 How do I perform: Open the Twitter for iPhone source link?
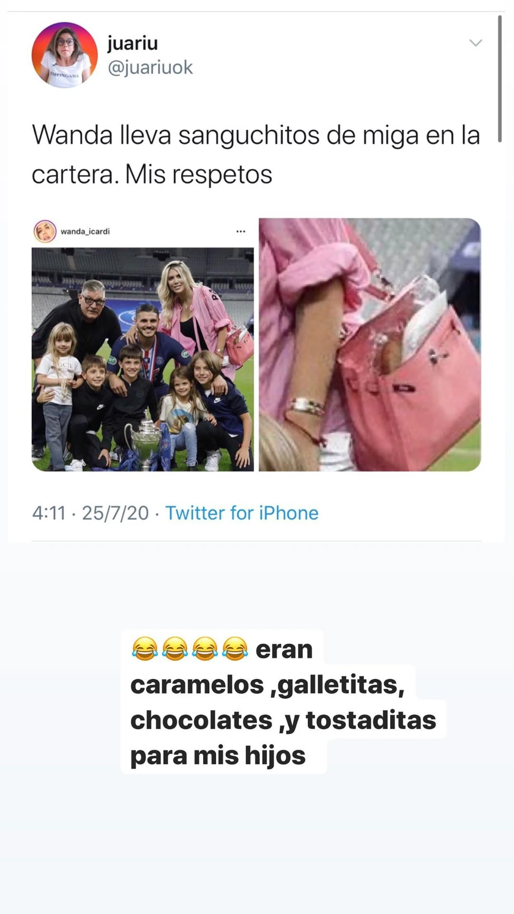[x=242, y=513]
